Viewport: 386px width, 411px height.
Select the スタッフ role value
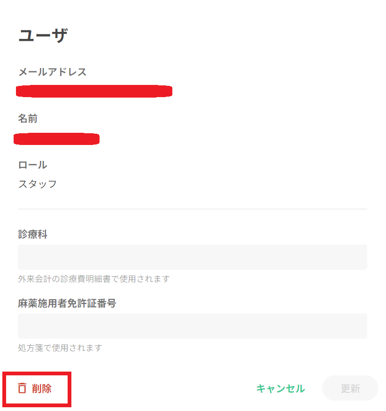pos(38,184)
